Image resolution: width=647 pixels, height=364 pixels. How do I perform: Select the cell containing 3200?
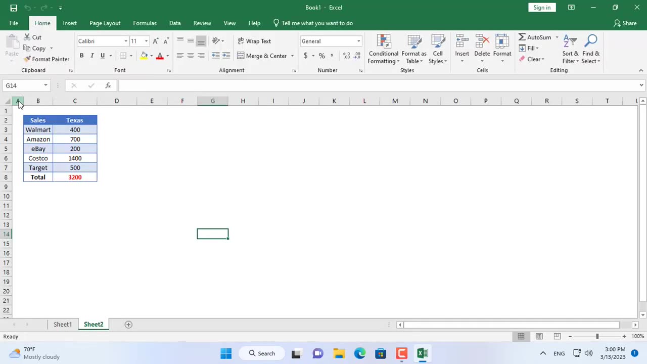75,177
